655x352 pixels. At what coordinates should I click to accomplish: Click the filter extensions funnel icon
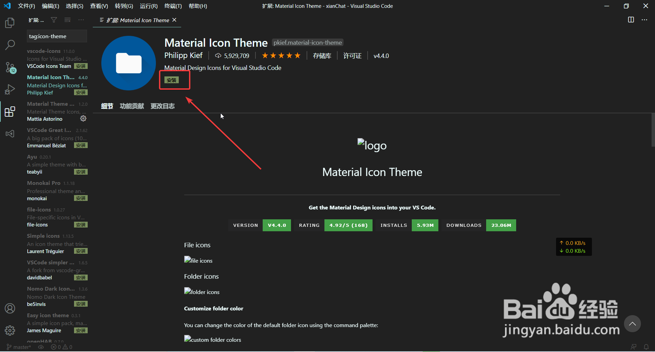pyautogui.click(x=54, y=20)
